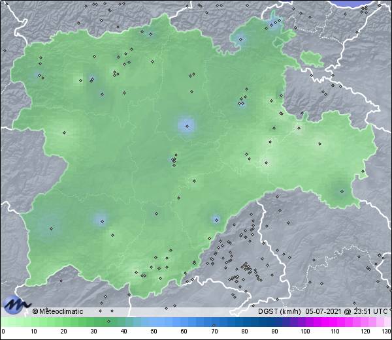Click the light blue swatch above 50
Viewport: 392px width, 340px height.
[x=154, y=322]
